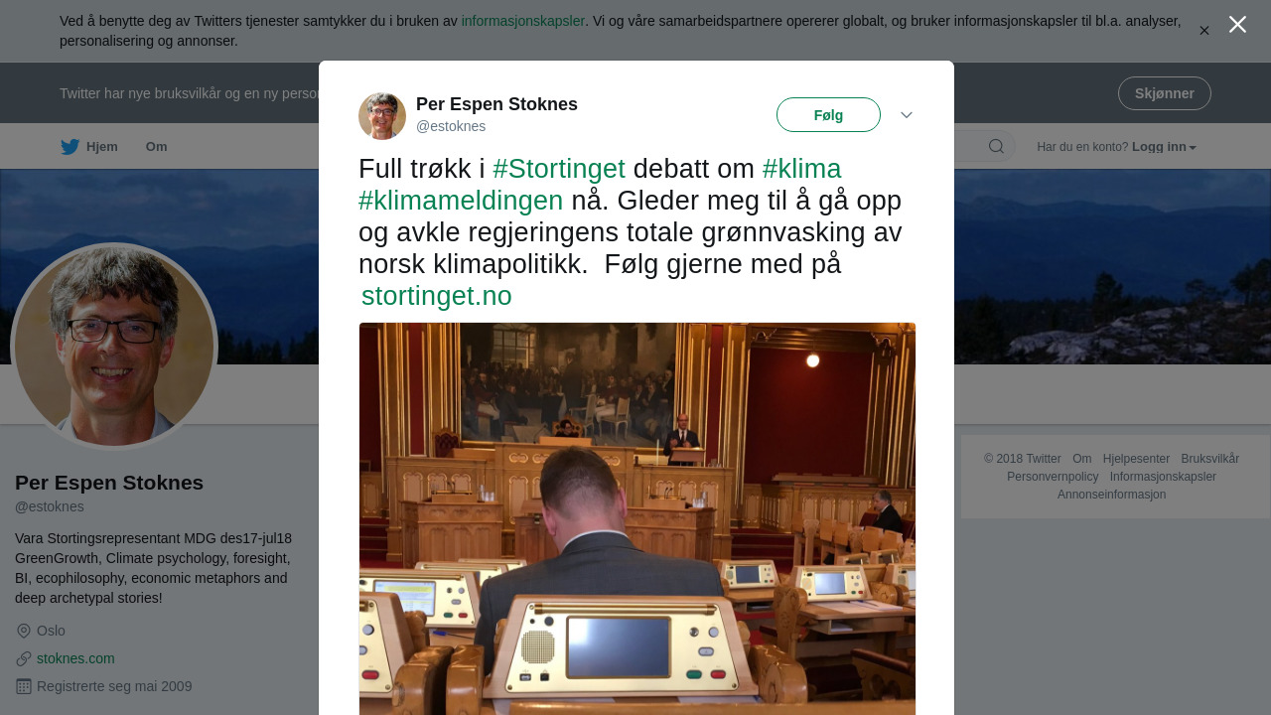
Task: Open Hjelpesenter footer link
Action: [x=1136, y=459]
